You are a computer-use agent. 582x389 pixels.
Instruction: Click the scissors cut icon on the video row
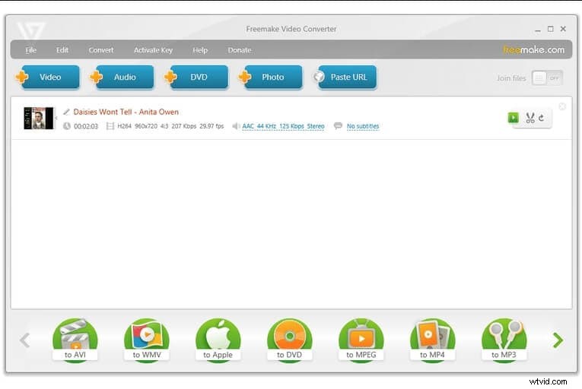[x=530, y=118]
